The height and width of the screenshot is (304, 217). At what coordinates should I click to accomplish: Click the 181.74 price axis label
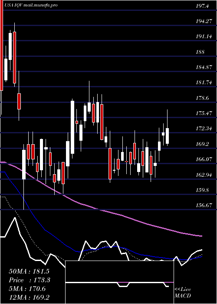tap(204, 83)
